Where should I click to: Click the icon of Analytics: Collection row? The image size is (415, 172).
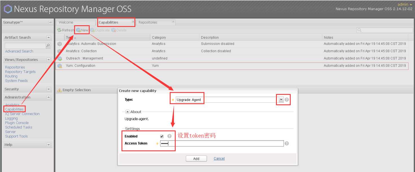pos(59,51)
